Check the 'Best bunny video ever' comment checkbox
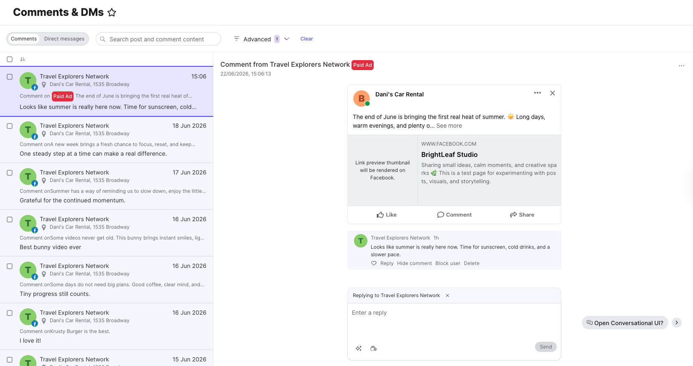The width and height of the screenshot is (693, 366). (10, 220)
